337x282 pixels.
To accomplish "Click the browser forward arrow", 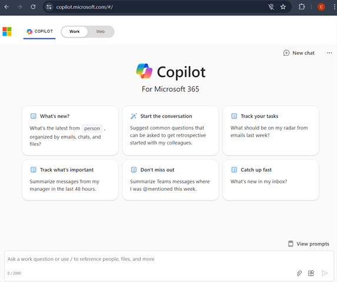I will [x=20, y=7].
